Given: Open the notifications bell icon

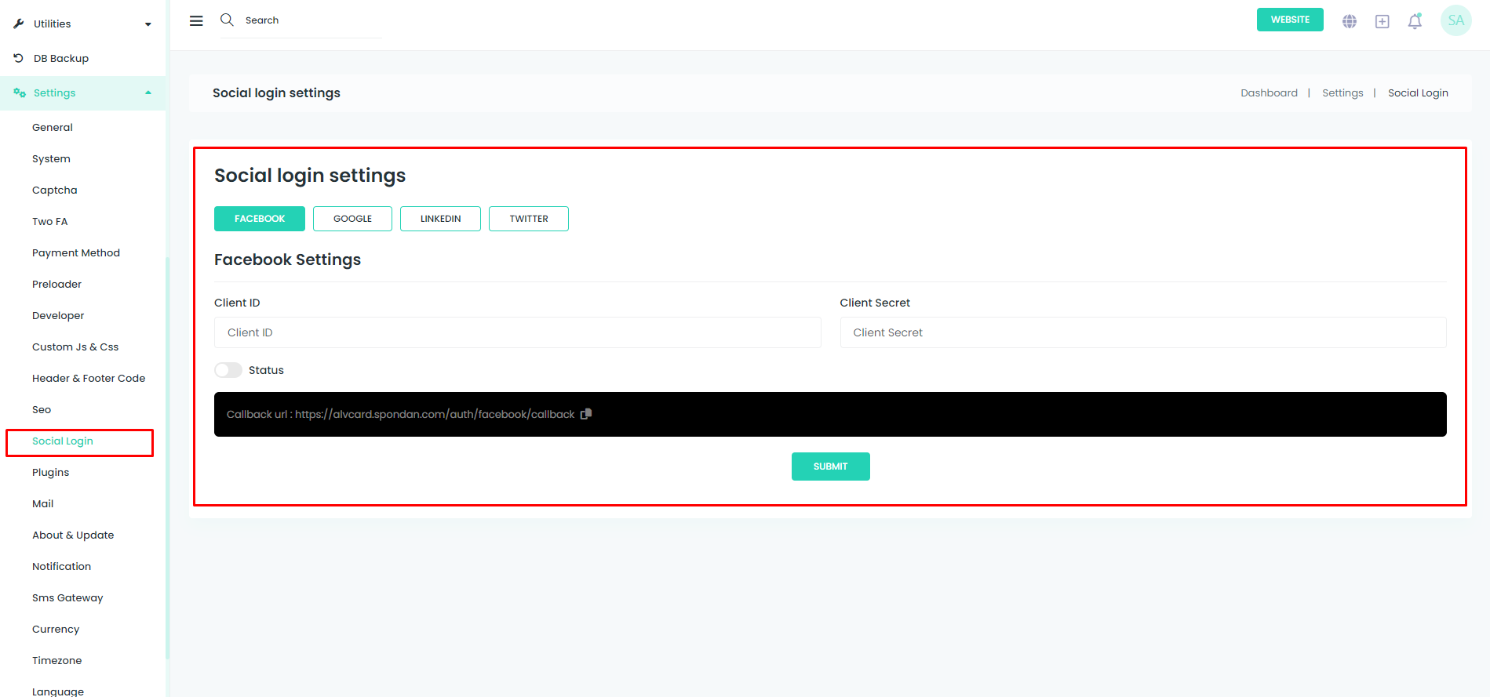Looking at the screenshot, I should pyautogui.click(x=1415, y=21).
